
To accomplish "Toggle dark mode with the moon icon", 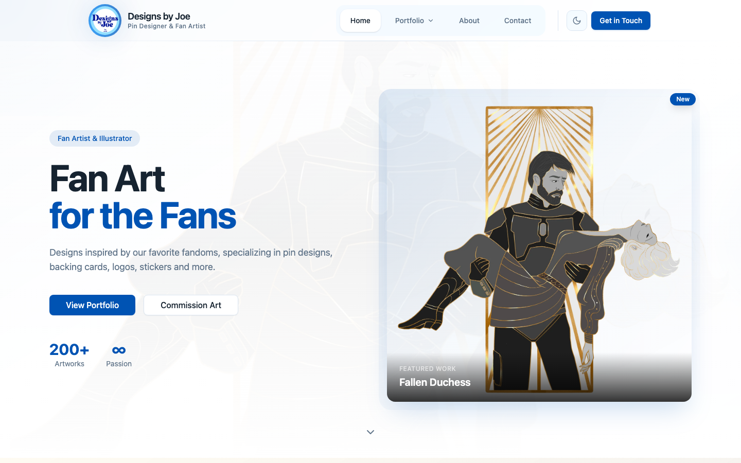I will point(577,21).
